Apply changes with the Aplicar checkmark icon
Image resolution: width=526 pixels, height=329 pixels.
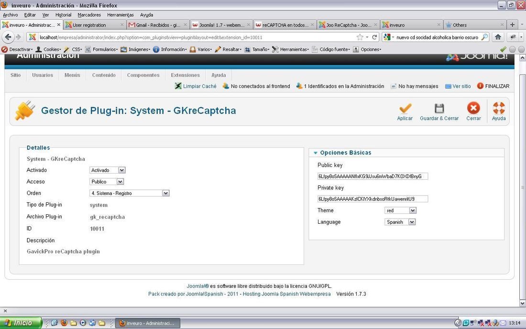tap(405, 112)
